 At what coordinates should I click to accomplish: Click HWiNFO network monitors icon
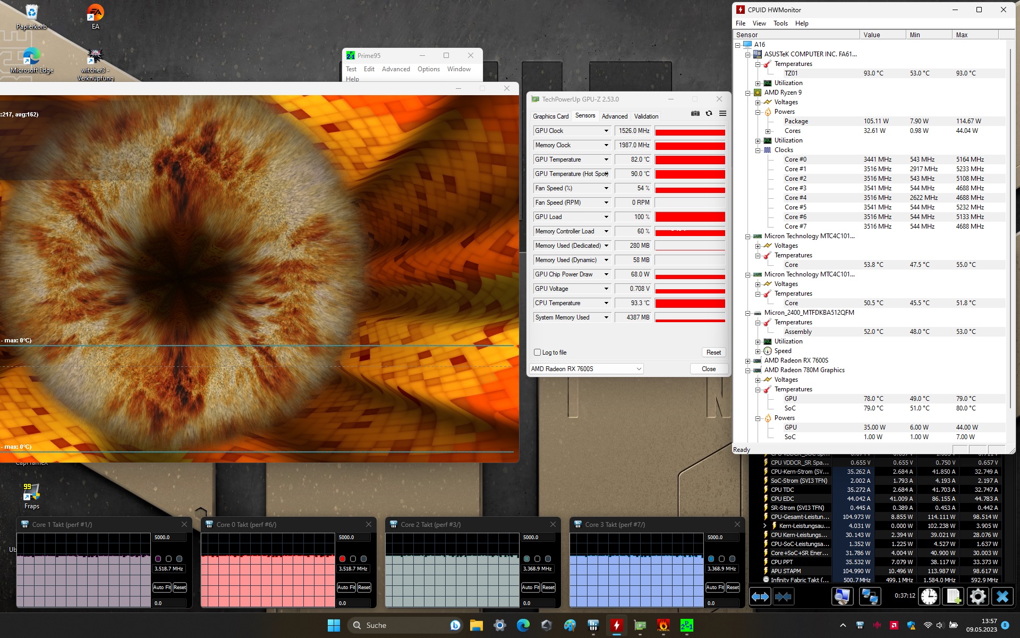click(x=869, y=597)
